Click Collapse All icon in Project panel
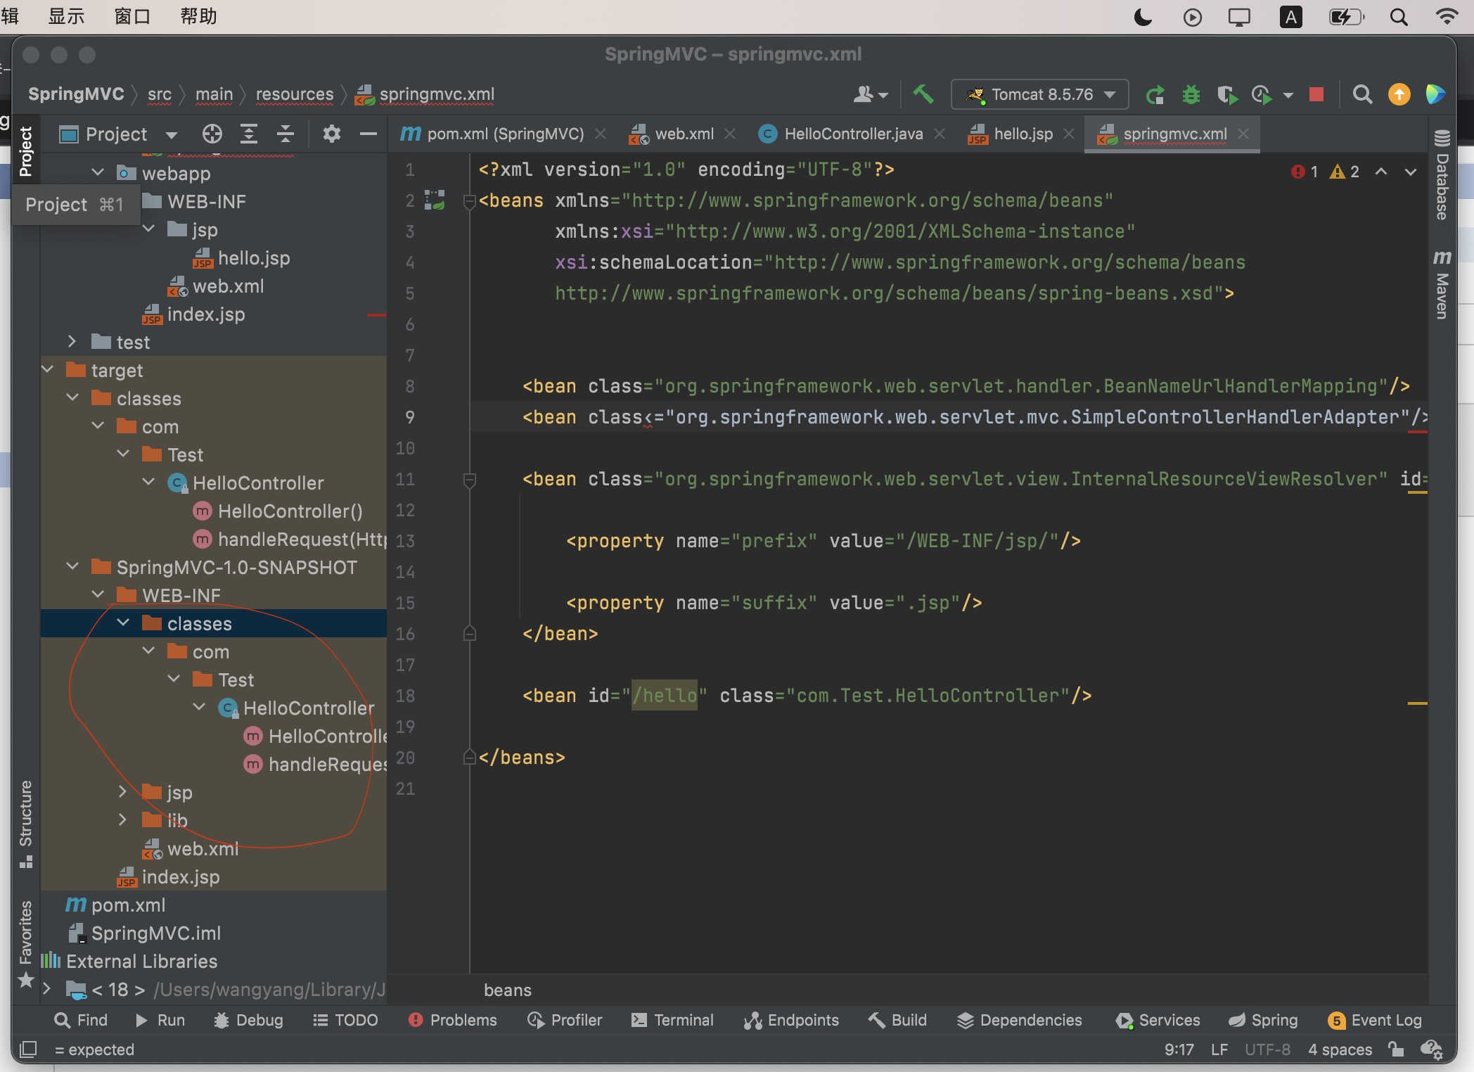Image resolution: width=1474 pixels, height=1072 pixels. coord(285,134)
